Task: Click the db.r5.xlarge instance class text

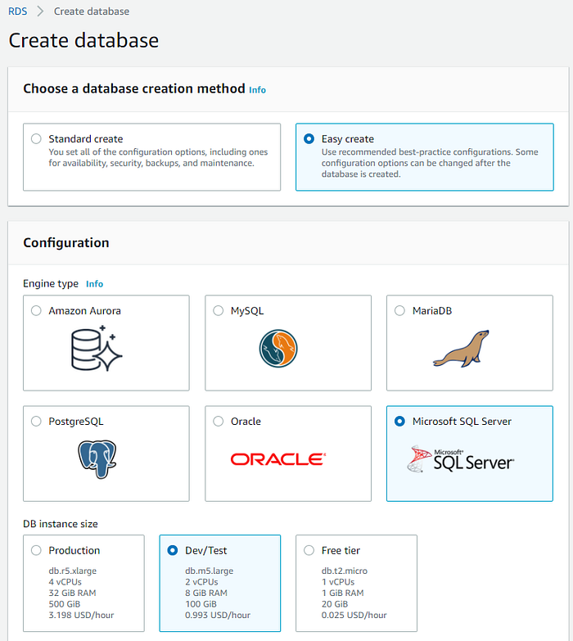Action: point(73,571)
